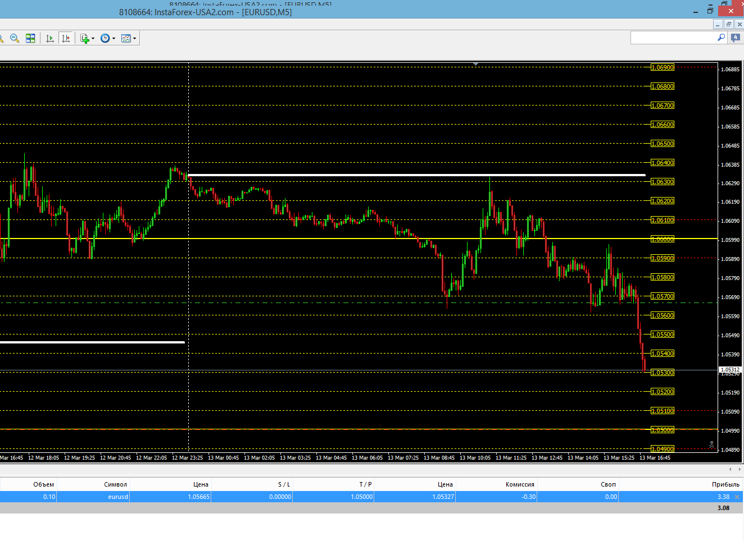This screenshot has width=744, height=541.
Task: Expand the Periods dropdown arrow
Action: coord(114,39)
